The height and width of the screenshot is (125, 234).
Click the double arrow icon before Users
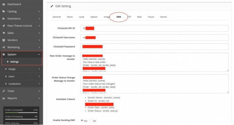tap(6, 76)
